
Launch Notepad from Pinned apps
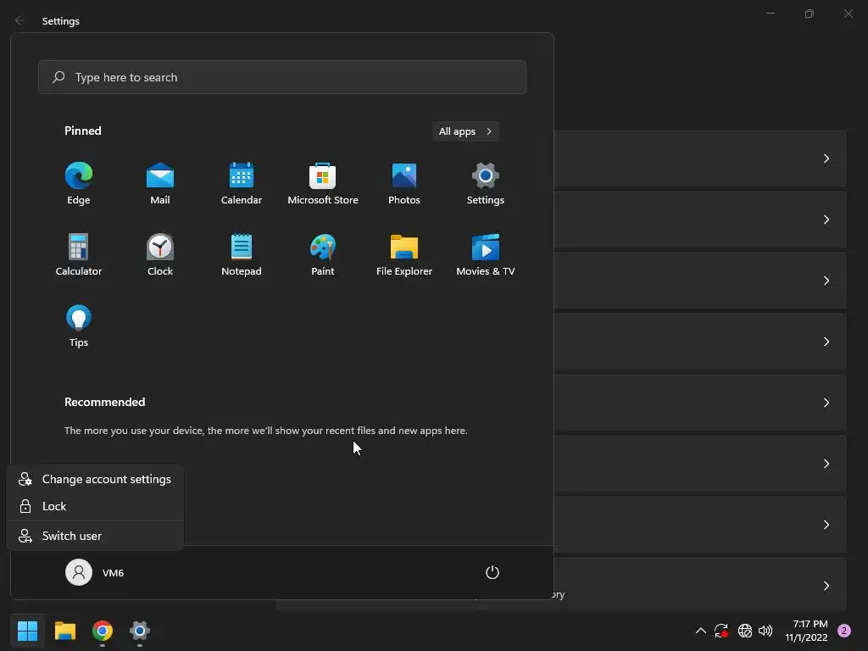pyautogui.click(x=242, y=254)
